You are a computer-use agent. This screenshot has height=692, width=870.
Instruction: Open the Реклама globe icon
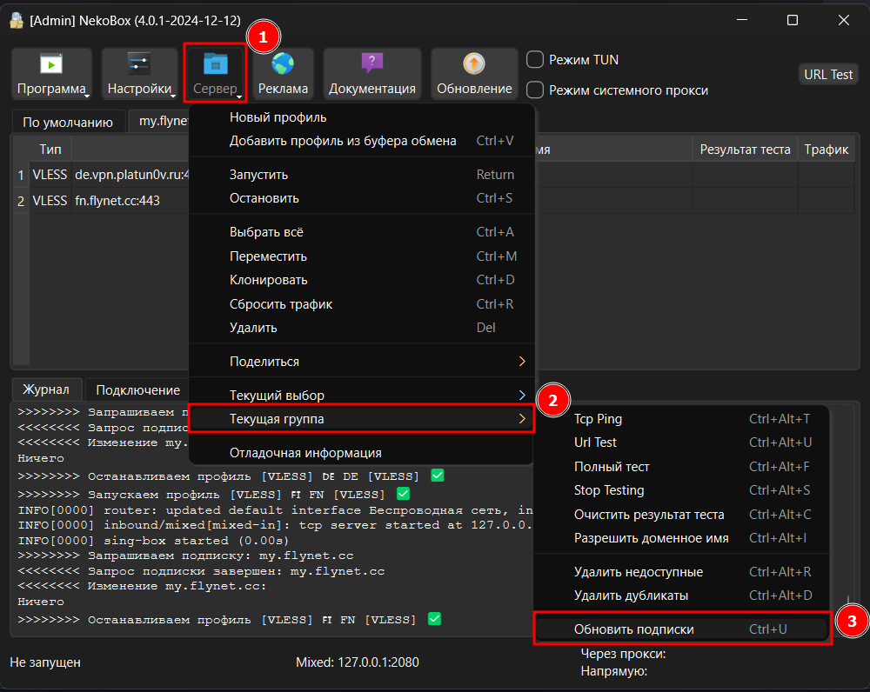282,64
